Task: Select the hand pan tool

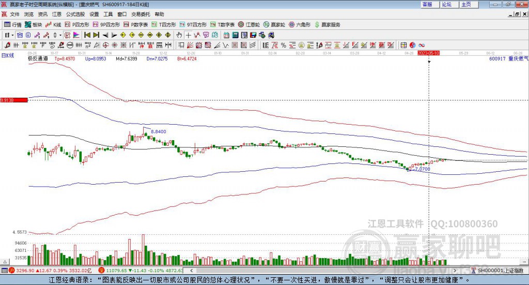Action: click(179, 35)
